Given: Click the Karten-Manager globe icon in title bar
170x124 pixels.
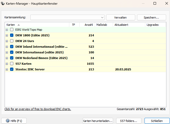Looking at the screenshot, I should (x=3, y=4).
